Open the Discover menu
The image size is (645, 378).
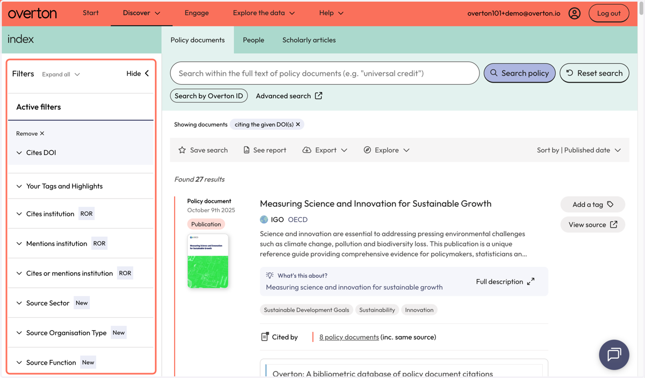pos(141,13)
